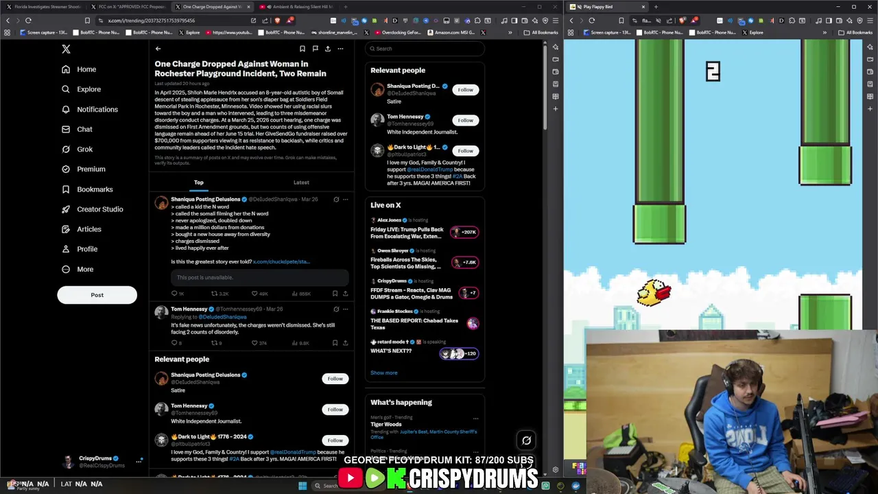The width and height of the screenshot is (878, 494).
Task: Open CrispyDrums account switcher three-dot menu
Action: pos(138,462)
